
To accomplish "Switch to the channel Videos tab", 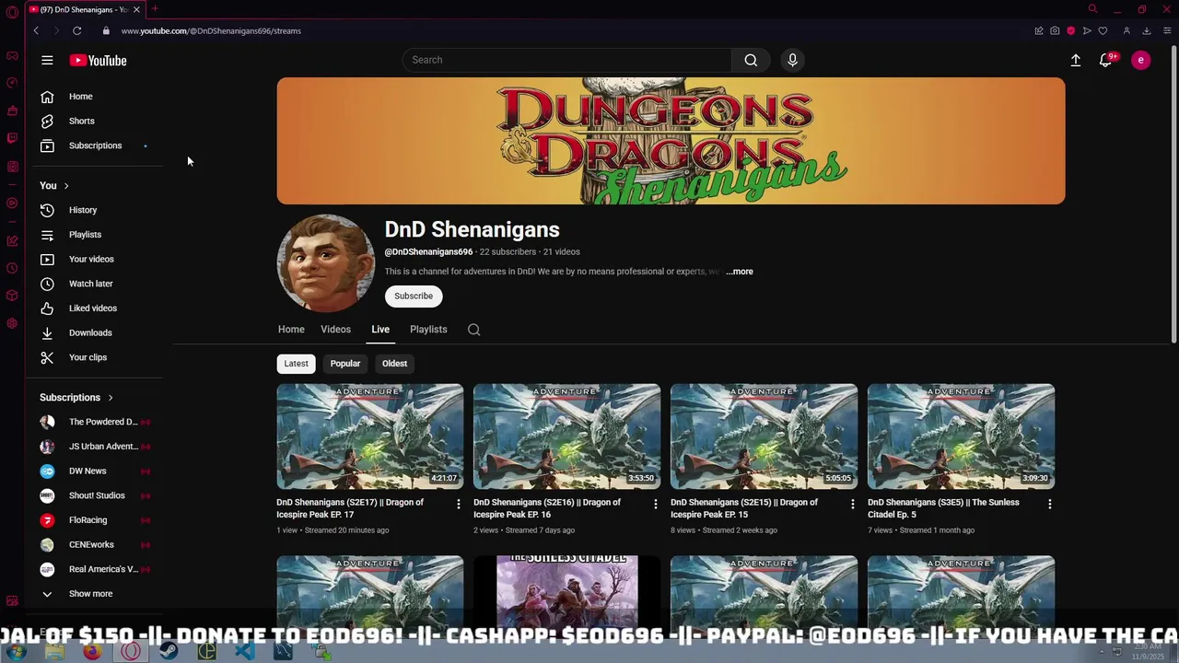I will point(335,330).
